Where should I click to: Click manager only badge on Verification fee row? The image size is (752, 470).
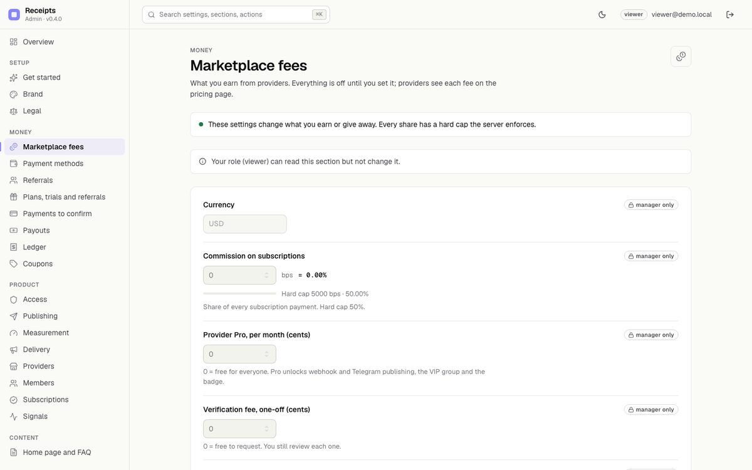pos(651,409)
